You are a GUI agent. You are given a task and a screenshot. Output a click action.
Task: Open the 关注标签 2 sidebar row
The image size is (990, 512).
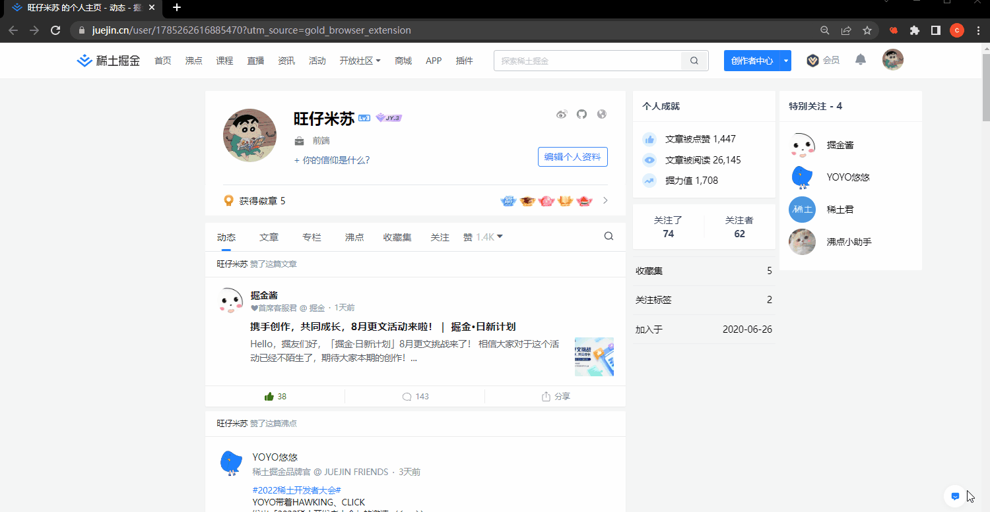[704, 300]
